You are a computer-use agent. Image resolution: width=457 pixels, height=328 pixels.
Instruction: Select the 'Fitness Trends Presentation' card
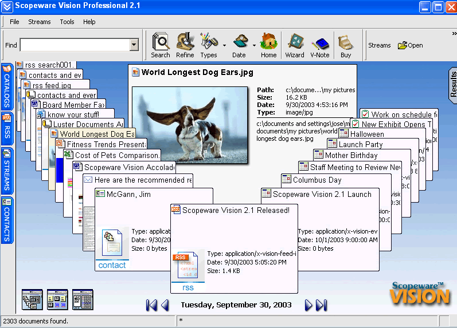click(101, 144)
